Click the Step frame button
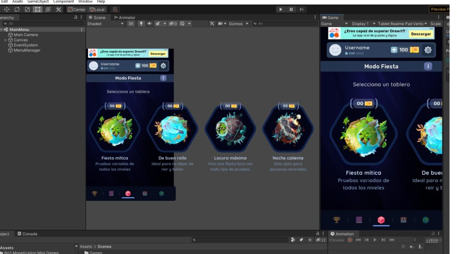This screenshot has height=254, width=457. pos(301,9)
